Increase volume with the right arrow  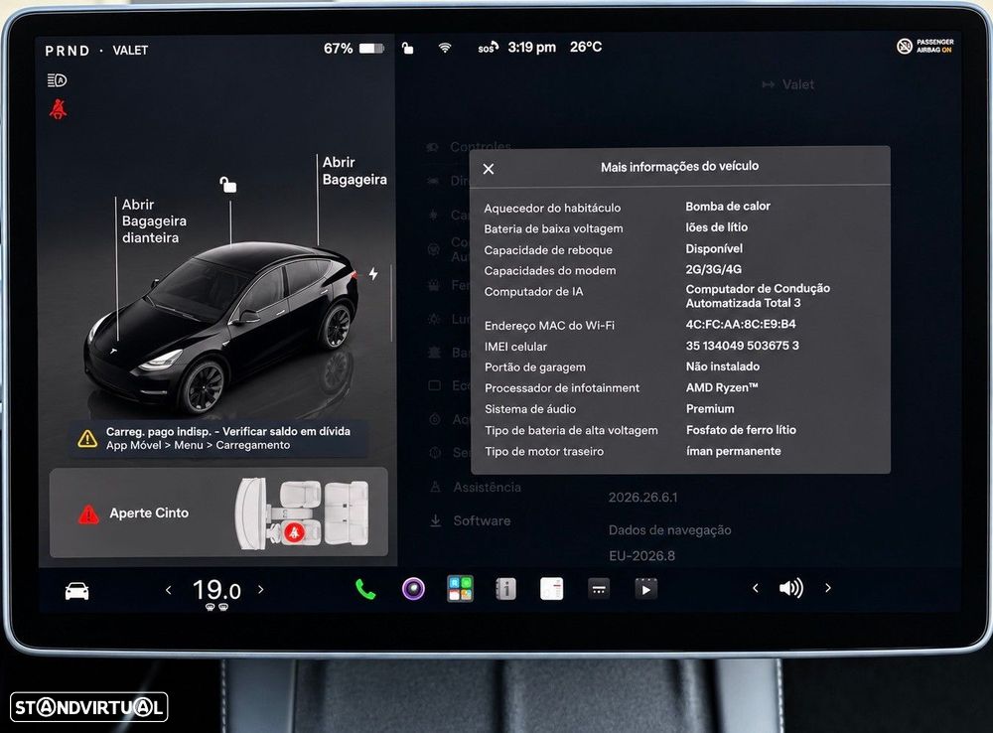tap(828, 588)
